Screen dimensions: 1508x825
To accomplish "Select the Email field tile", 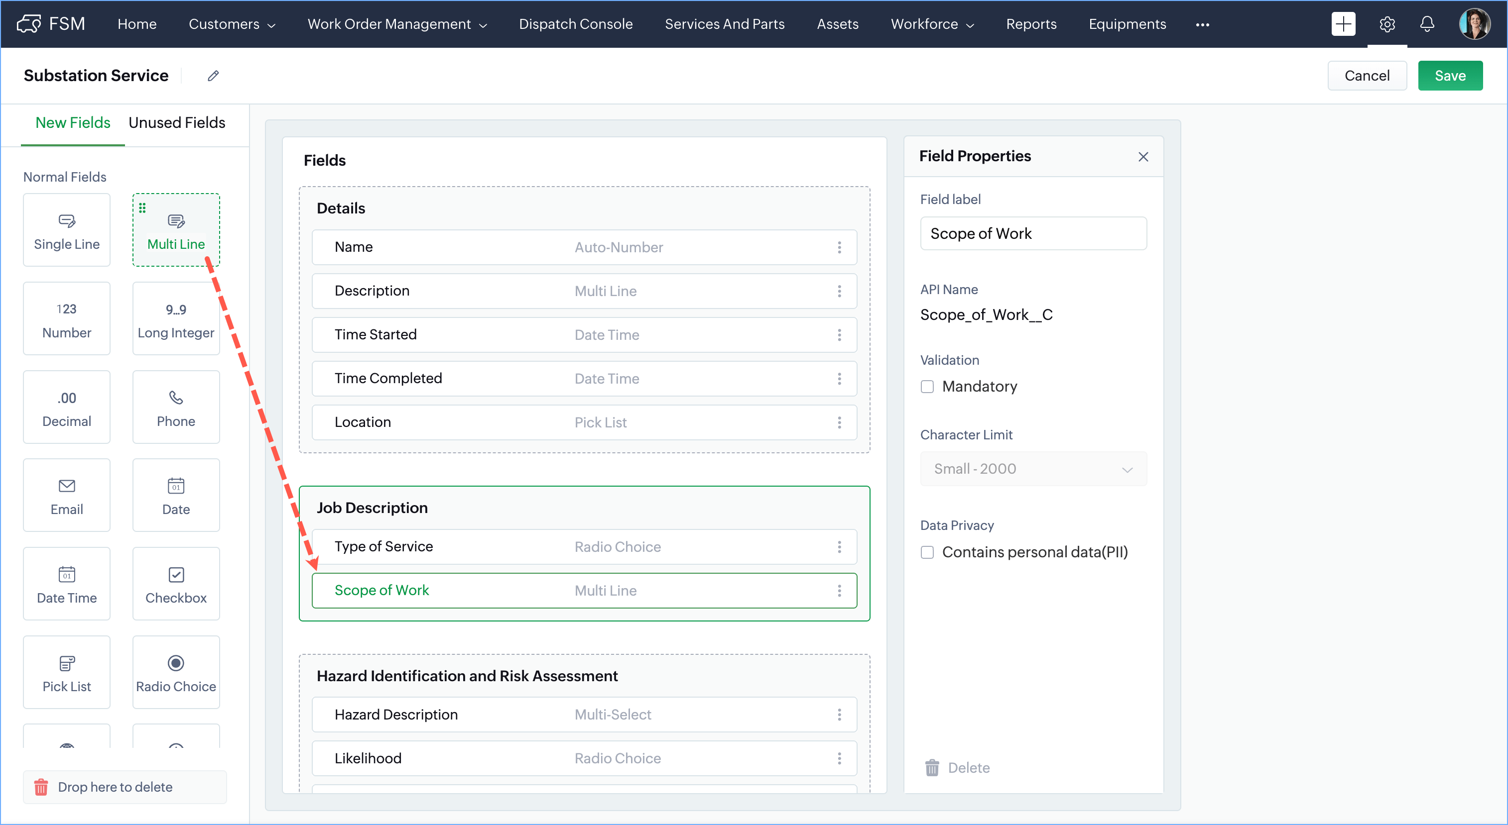I will point(66,496).
